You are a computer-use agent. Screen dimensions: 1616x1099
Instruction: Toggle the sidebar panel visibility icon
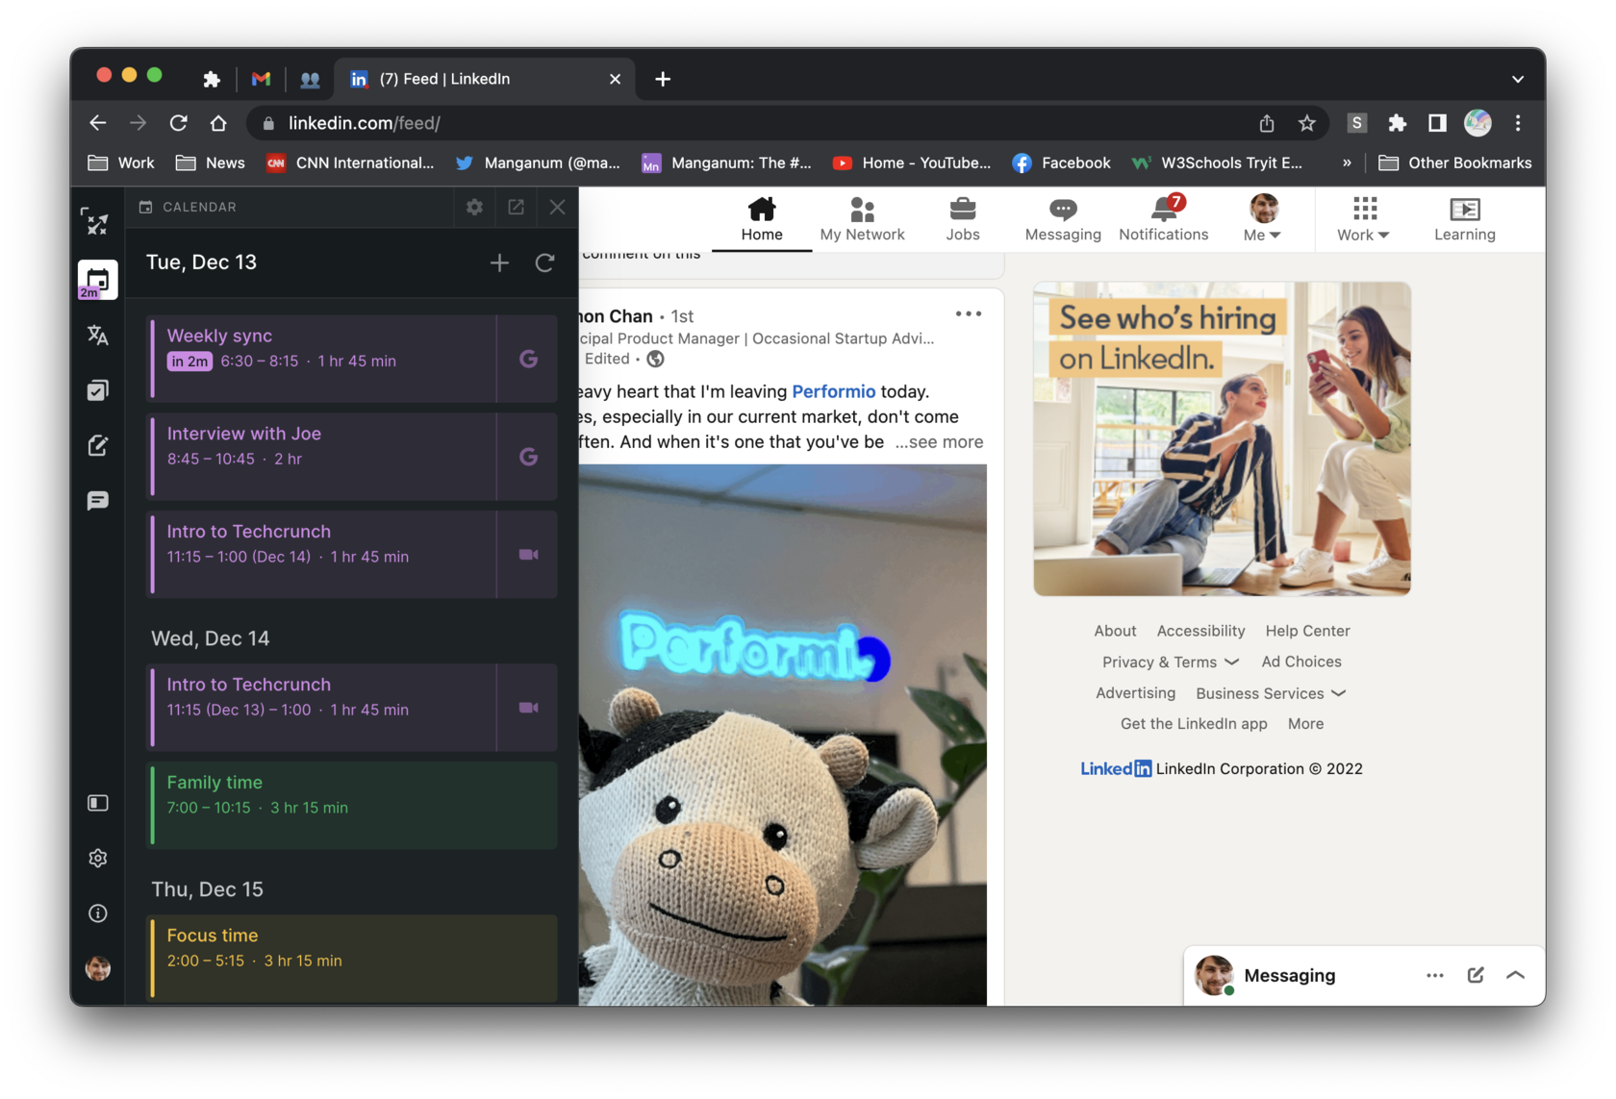(x=96, y=803)
